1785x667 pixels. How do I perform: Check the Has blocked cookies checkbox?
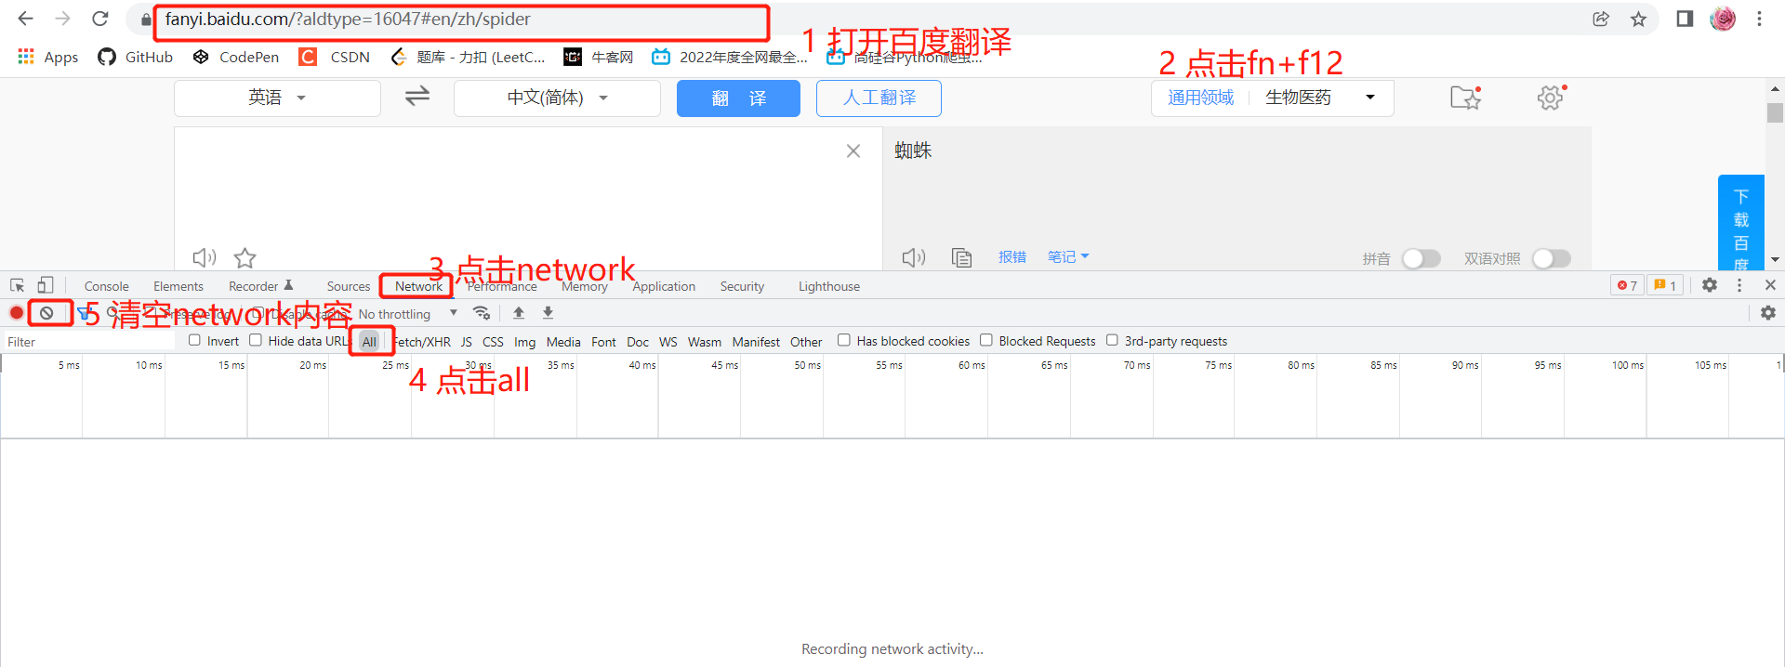(x=843, y=340)
